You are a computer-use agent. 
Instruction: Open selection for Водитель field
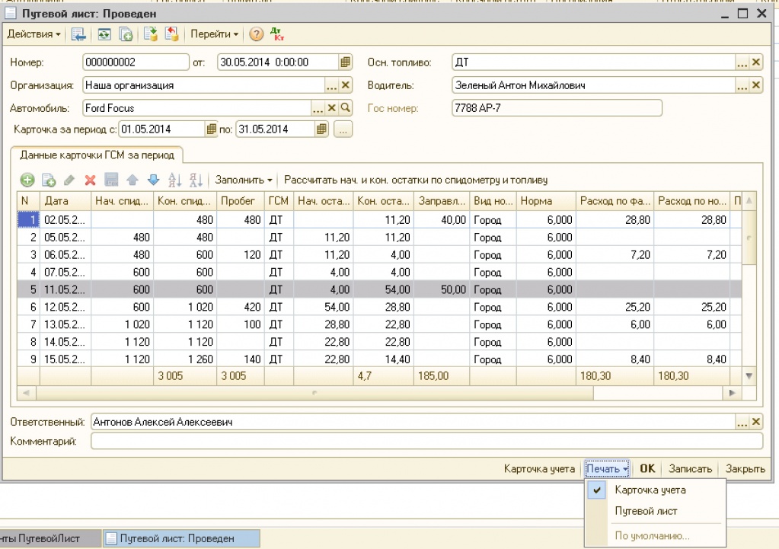(742, 85)
